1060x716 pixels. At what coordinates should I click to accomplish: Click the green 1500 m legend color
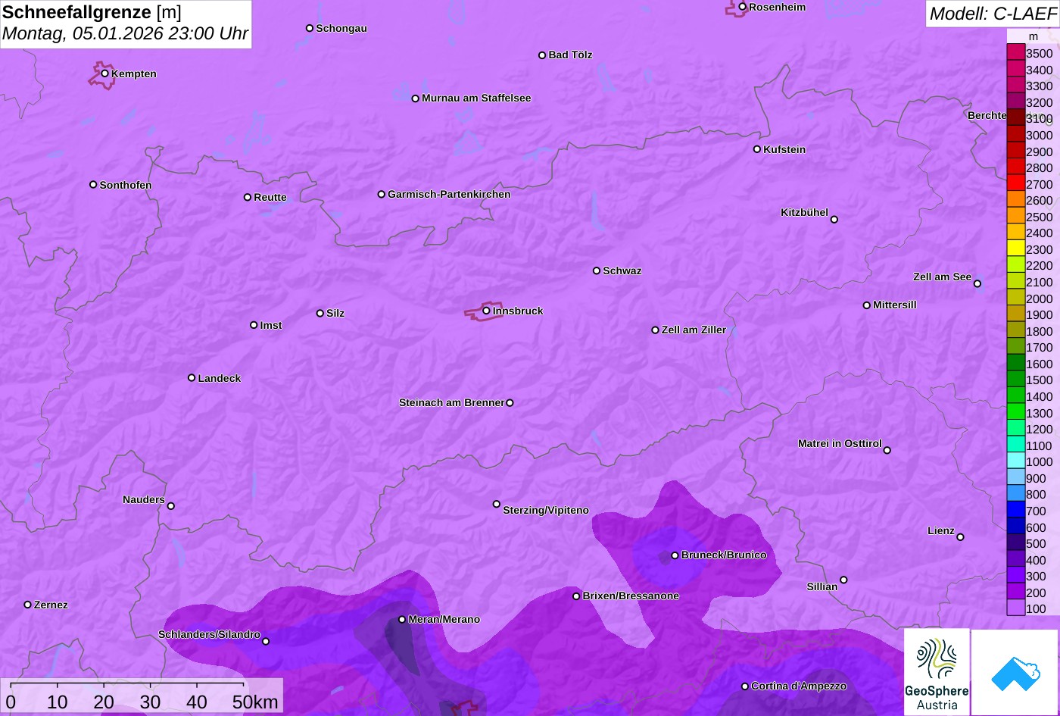(1016, 380)
